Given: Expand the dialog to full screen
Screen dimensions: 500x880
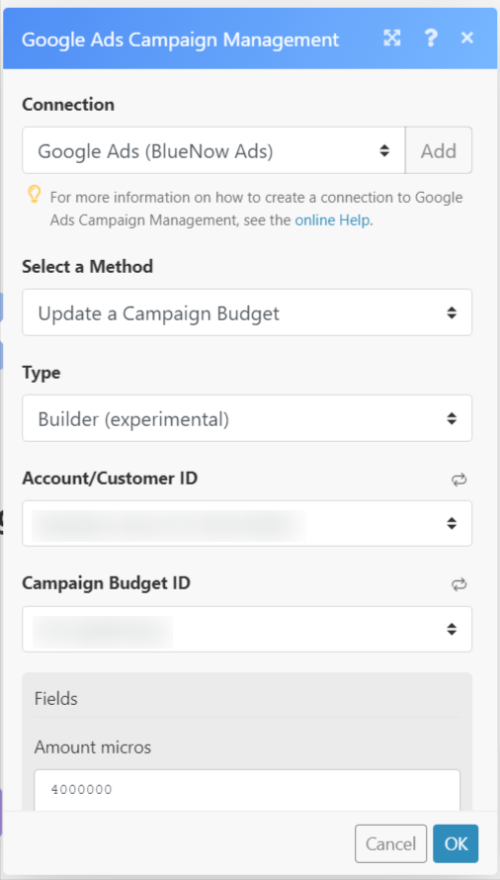Looking at the screenshot, I should pyautogui.click(x=391, y=39).
